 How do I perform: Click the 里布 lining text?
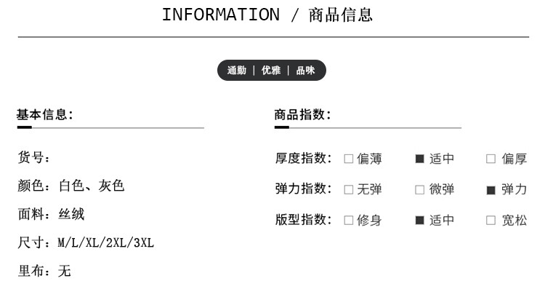[44, 272]
